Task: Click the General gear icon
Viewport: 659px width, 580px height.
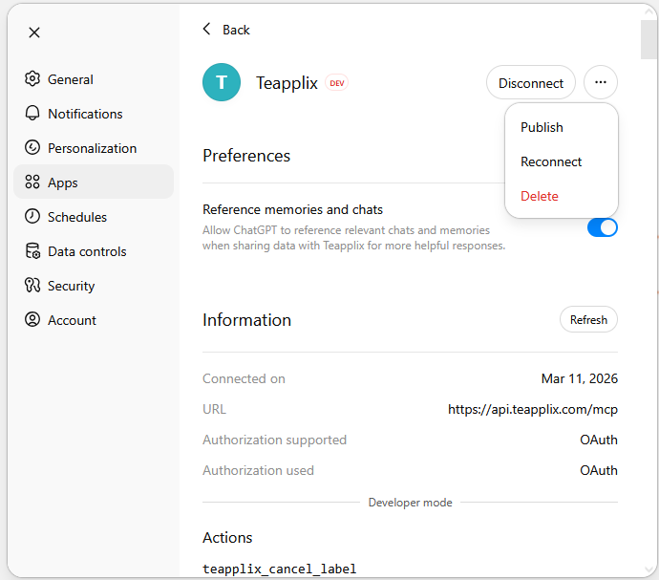Action: pyautogui.click(x=32, y=79)
